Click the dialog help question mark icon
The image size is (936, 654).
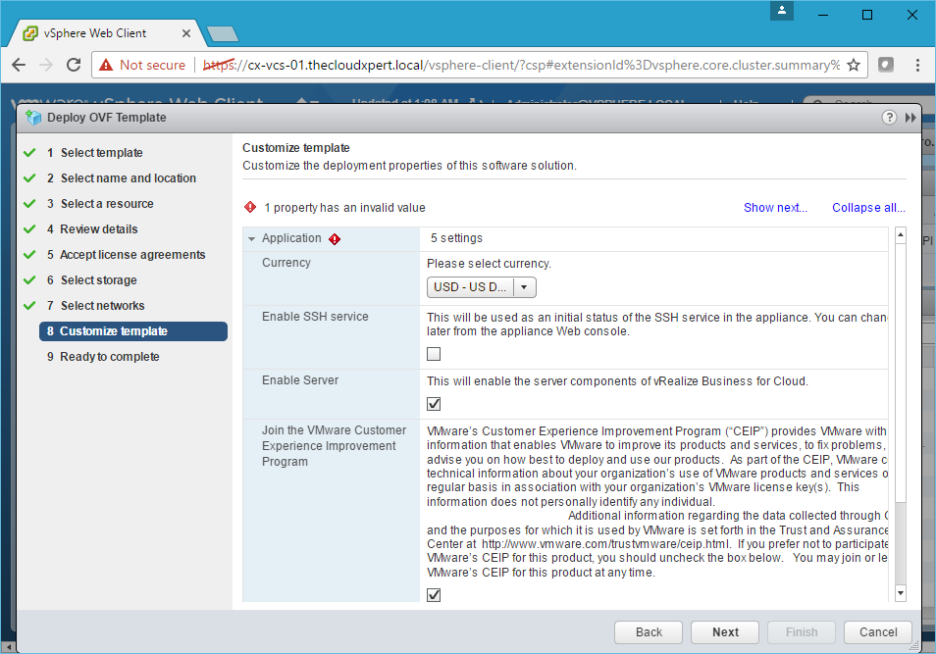889,118
